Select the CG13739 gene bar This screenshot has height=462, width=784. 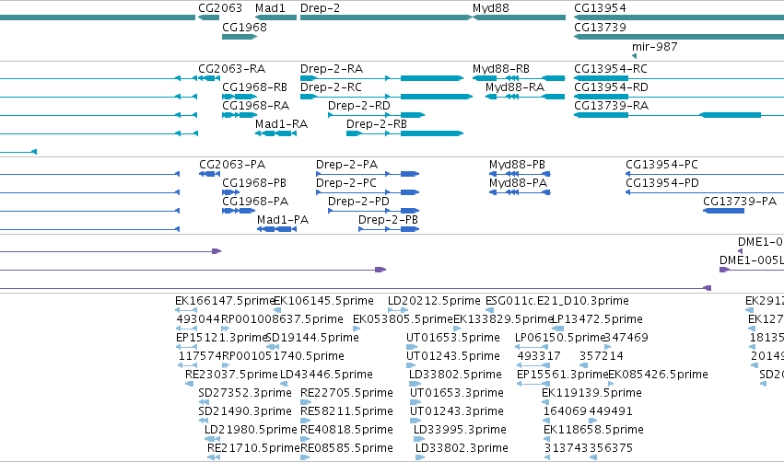[x=678, y=37]
